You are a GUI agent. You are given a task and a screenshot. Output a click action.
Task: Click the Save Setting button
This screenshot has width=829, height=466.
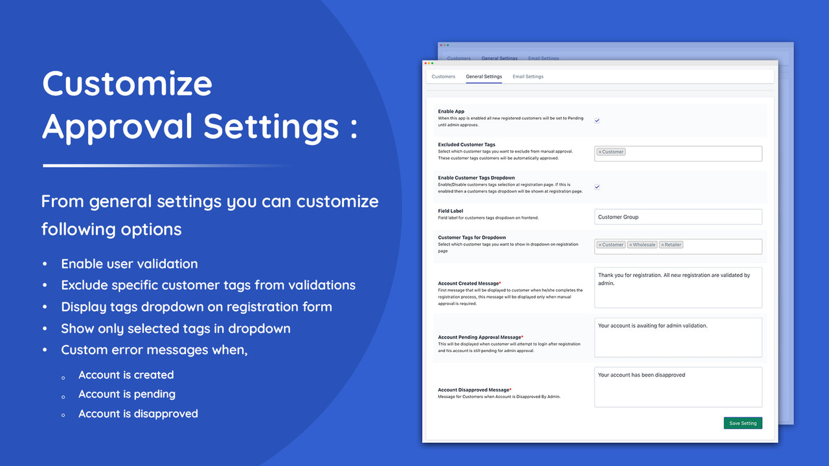coord(742,423)
